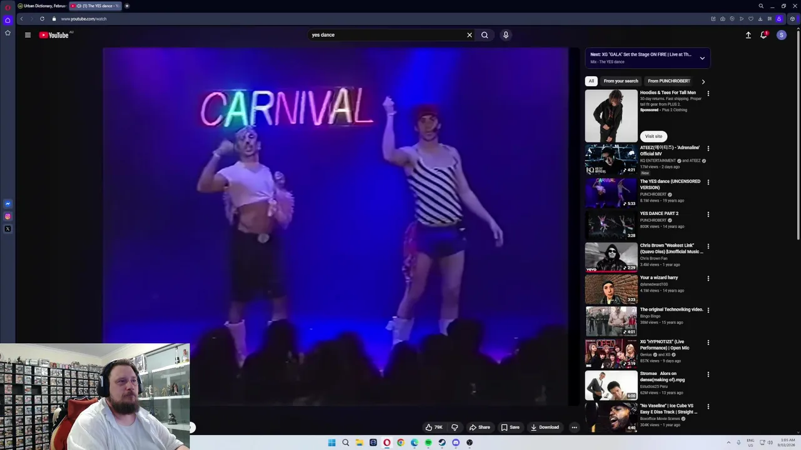Like the video with the thumbs-up button
This screenshot has width=801, height=450.
click(x=434, y=427)
